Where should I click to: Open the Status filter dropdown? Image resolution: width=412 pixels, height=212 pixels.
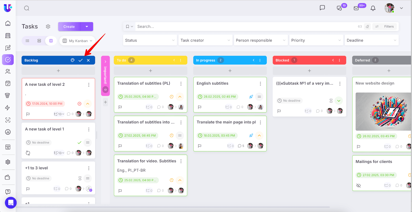(150, 40)
